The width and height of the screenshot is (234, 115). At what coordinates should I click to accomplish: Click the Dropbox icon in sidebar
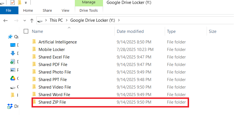tap(10, 106)
